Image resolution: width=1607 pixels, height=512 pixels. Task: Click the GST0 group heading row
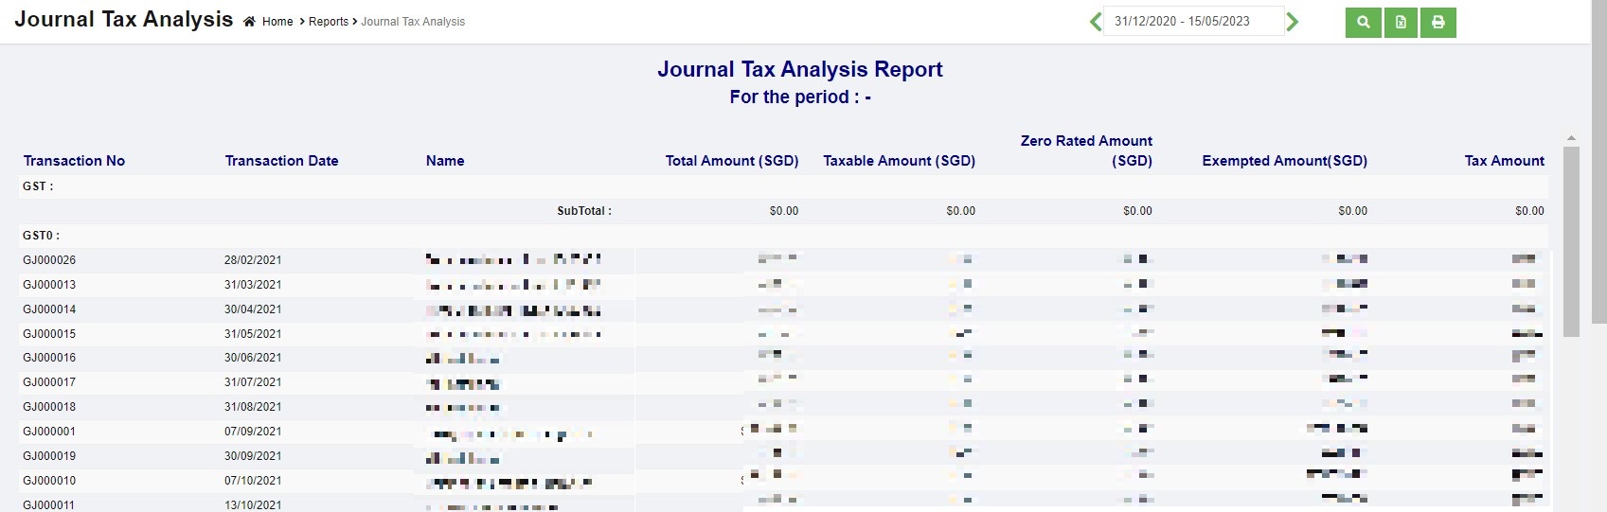point(42,236)
